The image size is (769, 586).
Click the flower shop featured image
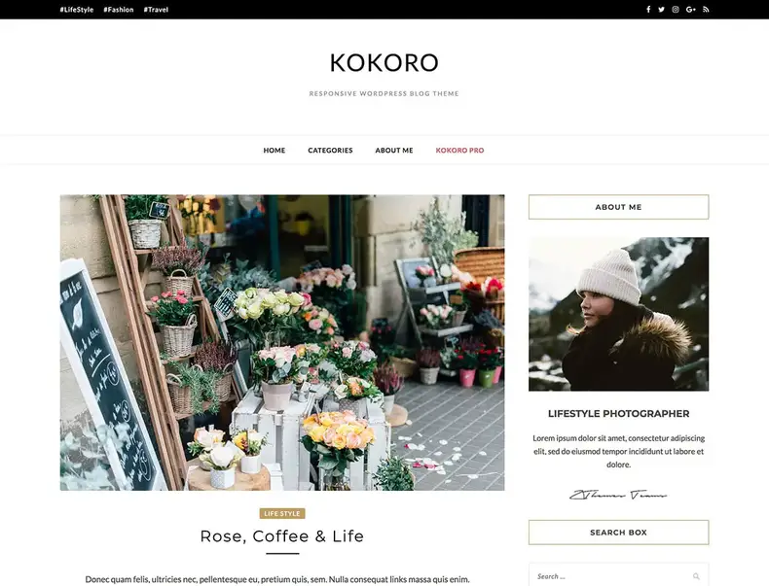pos(282,343)
